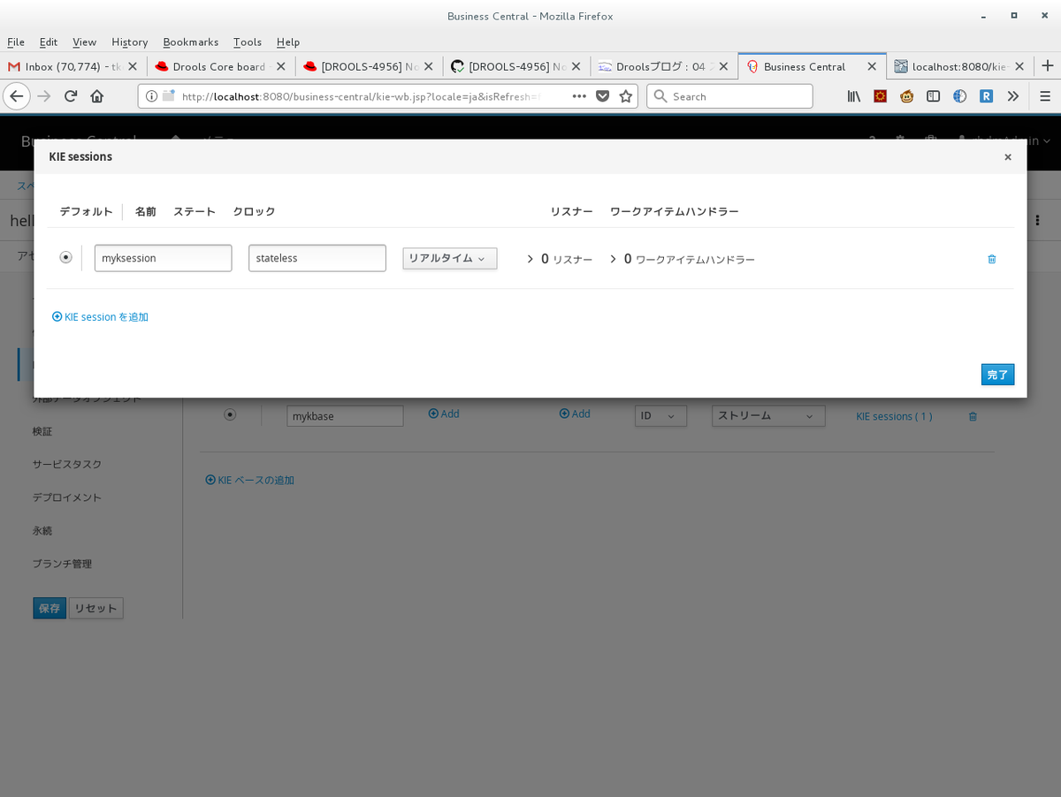Open the ID equality dropdown

coord(660,415)
